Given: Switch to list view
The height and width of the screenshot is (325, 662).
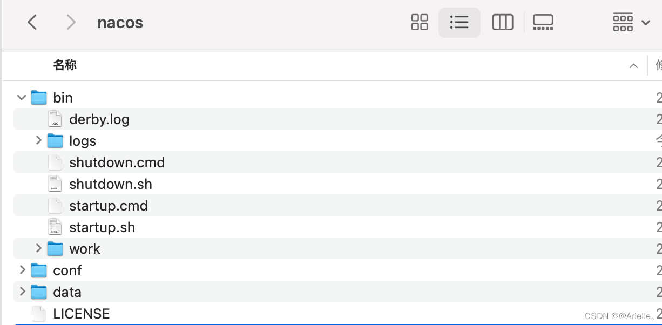Looking at the screenshot, I should tap(459, 23).
